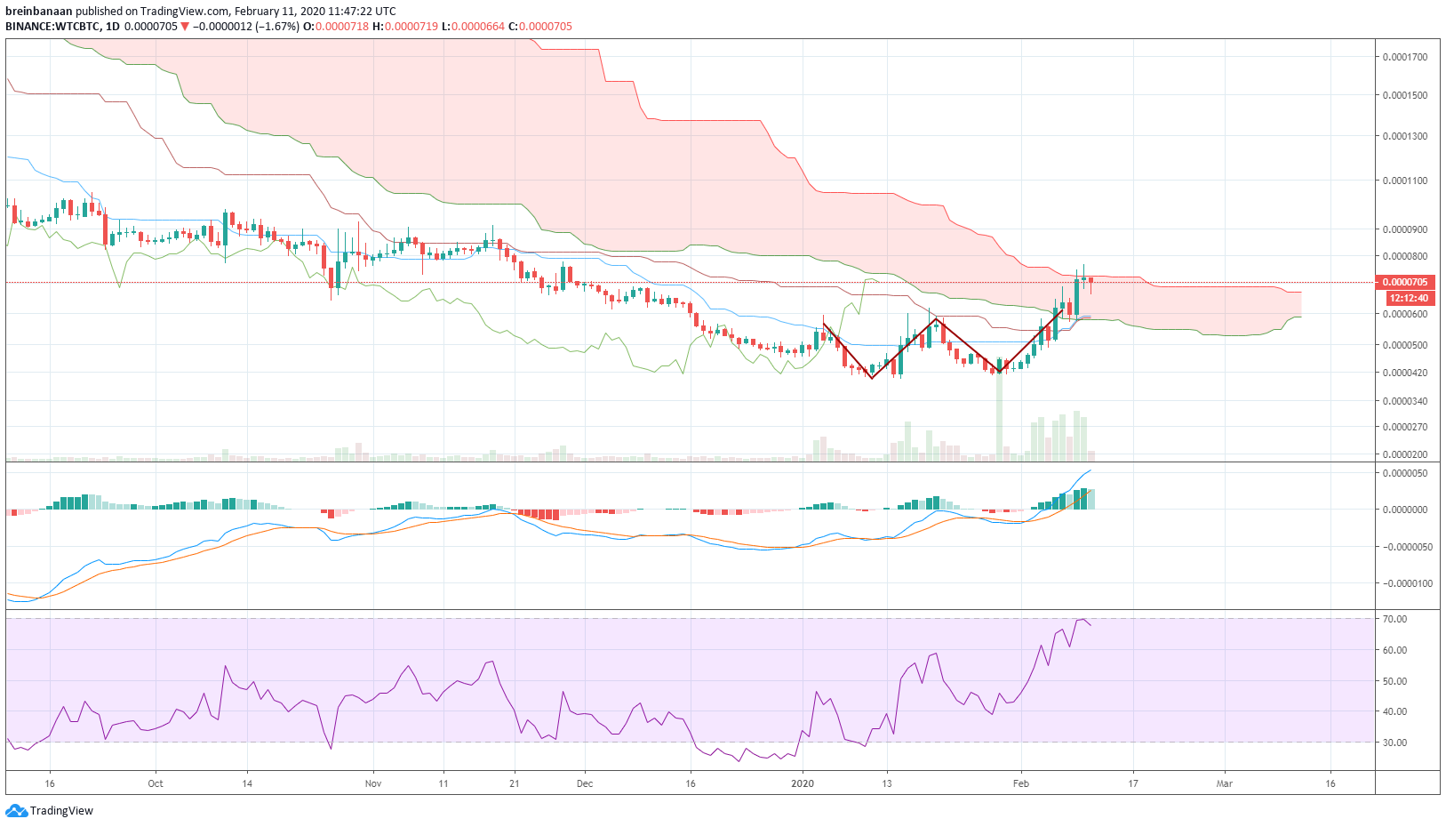The height and width of the screenshot is (827, 1446).
Task: Click price axis label 0.0000500
Action: [1405, 345]
